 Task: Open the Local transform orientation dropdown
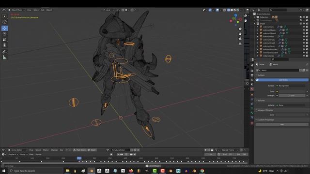108,10
